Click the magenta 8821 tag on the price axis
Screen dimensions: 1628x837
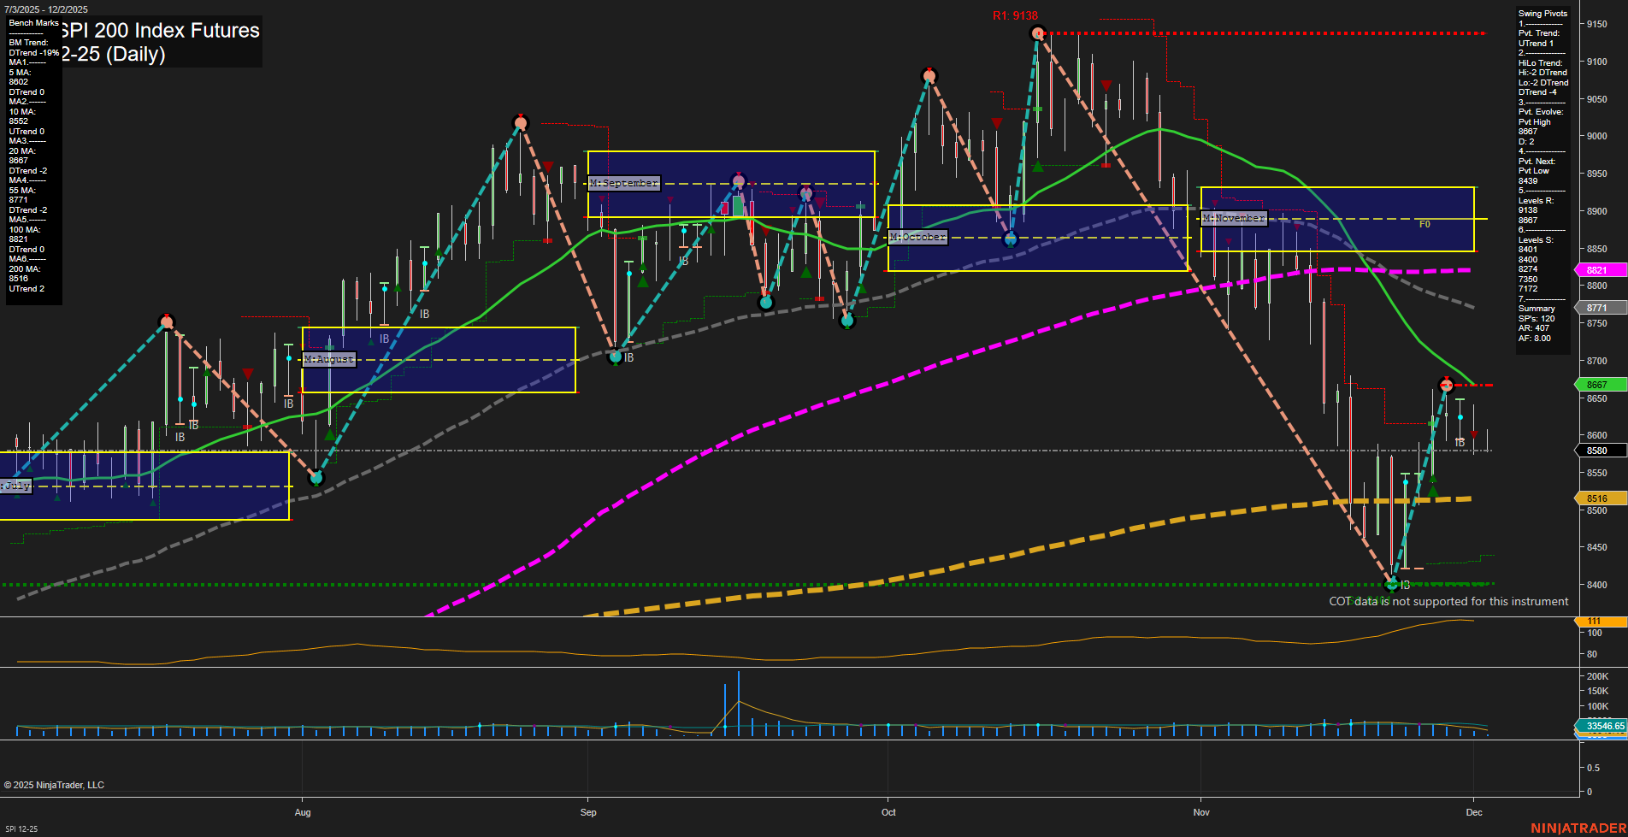point(1598,270)
